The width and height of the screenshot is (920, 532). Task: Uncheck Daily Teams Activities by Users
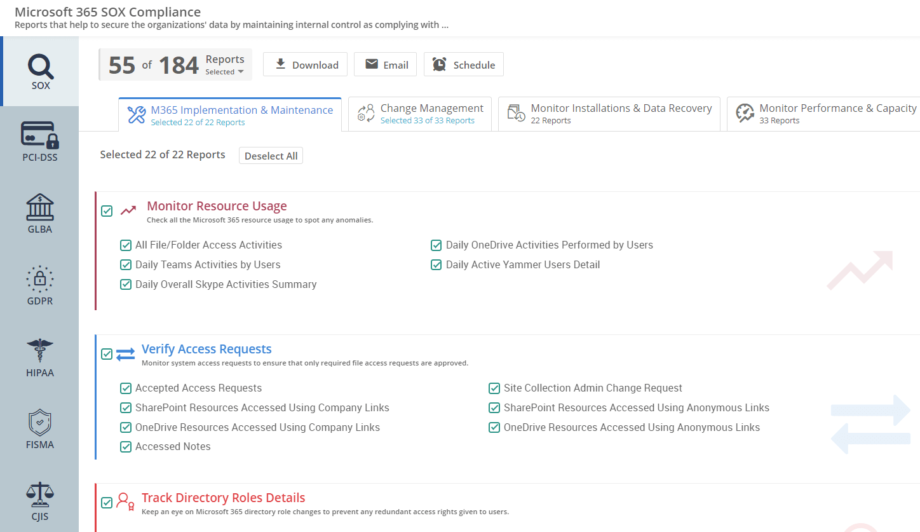click(126, 264)
